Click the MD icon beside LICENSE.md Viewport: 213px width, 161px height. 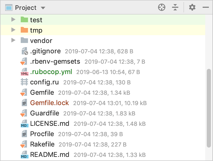[x=24, y=124]
